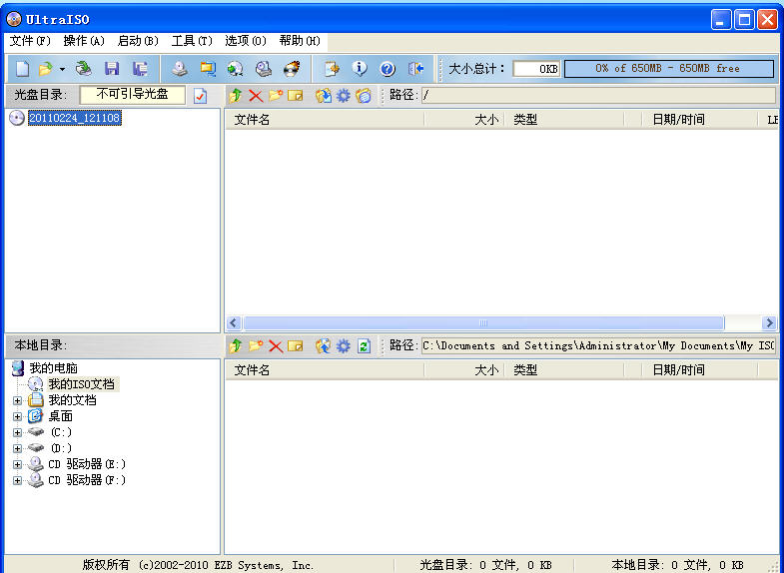Select the 我的ISO文档 tree item

coord(80,384)
